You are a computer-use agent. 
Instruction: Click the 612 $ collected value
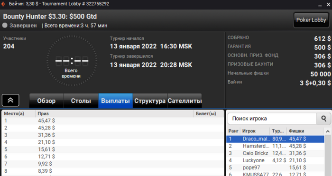click(x=322, y=38)
